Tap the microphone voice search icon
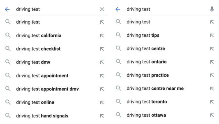The height and width of the screenshot is (124, 219). (212, 9)
